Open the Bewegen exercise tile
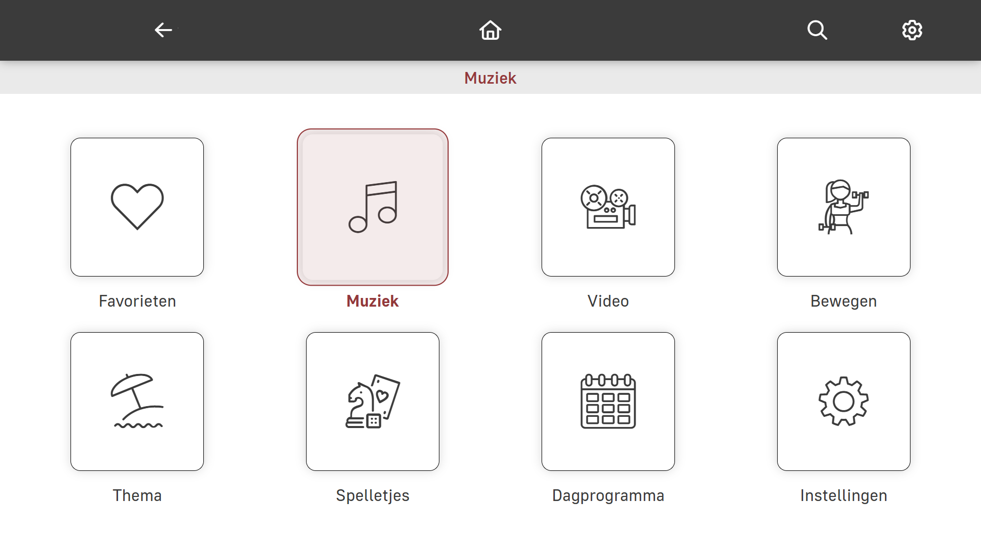The height and width of the screenshot is (551, 981). 844,207
